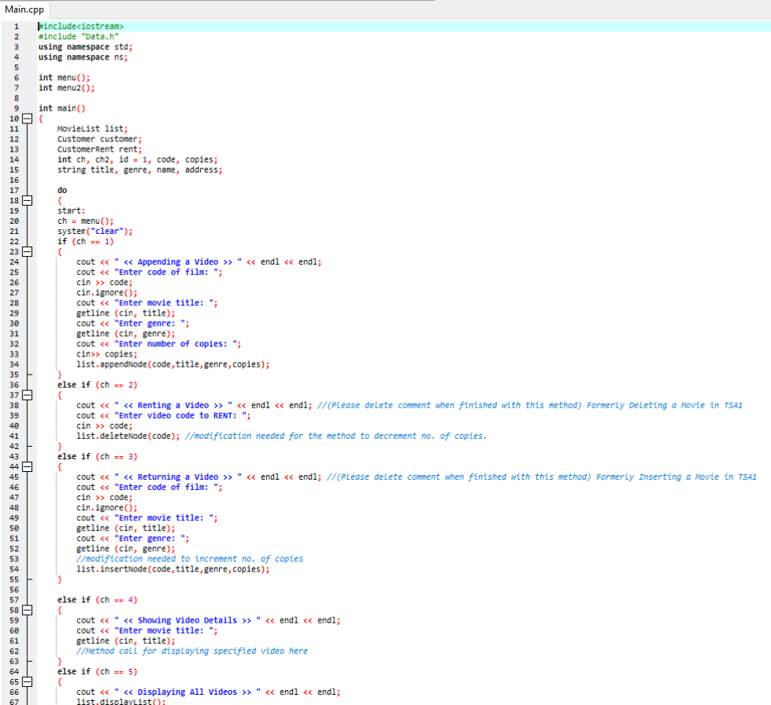Click on '#include<iostream>' text
Image resolution: width=771 pixels, height=705 pixels.
tap(81, 26)
